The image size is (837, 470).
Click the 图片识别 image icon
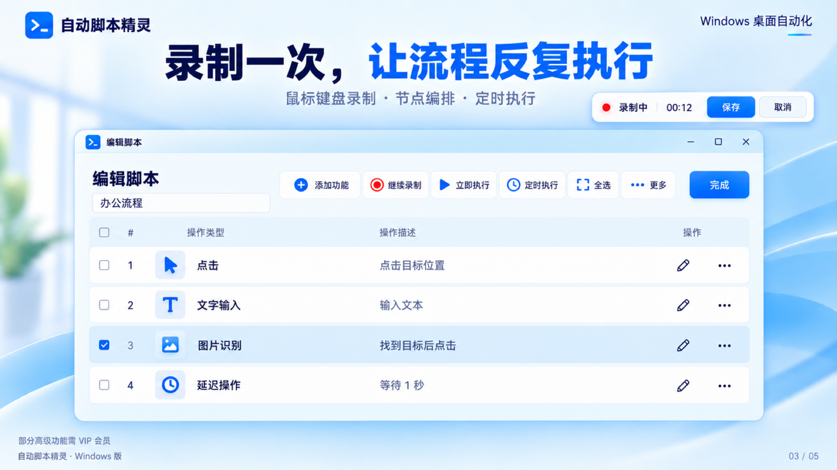(170, 345)
